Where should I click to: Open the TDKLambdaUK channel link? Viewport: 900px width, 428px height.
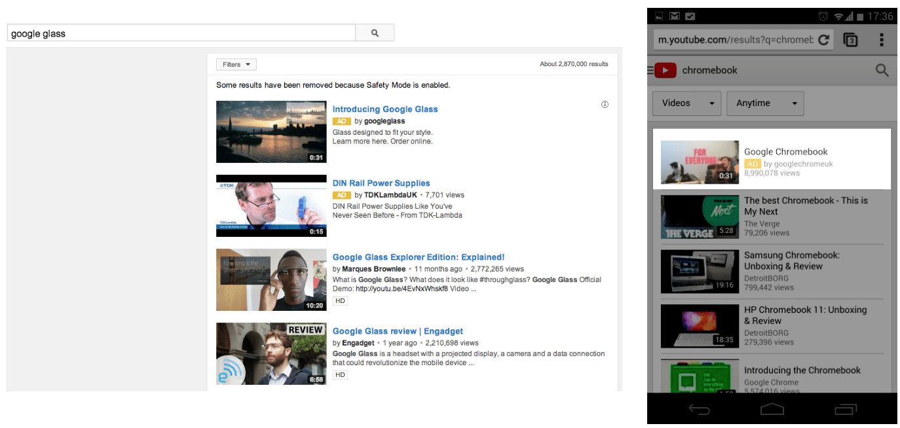point(391,195)
